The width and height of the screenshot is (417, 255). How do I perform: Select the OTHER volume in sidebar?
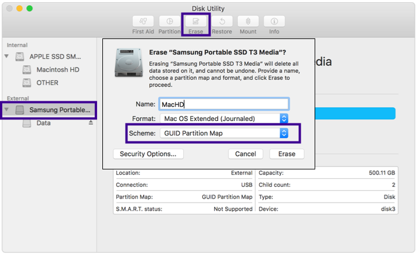(x=47, y=83)
